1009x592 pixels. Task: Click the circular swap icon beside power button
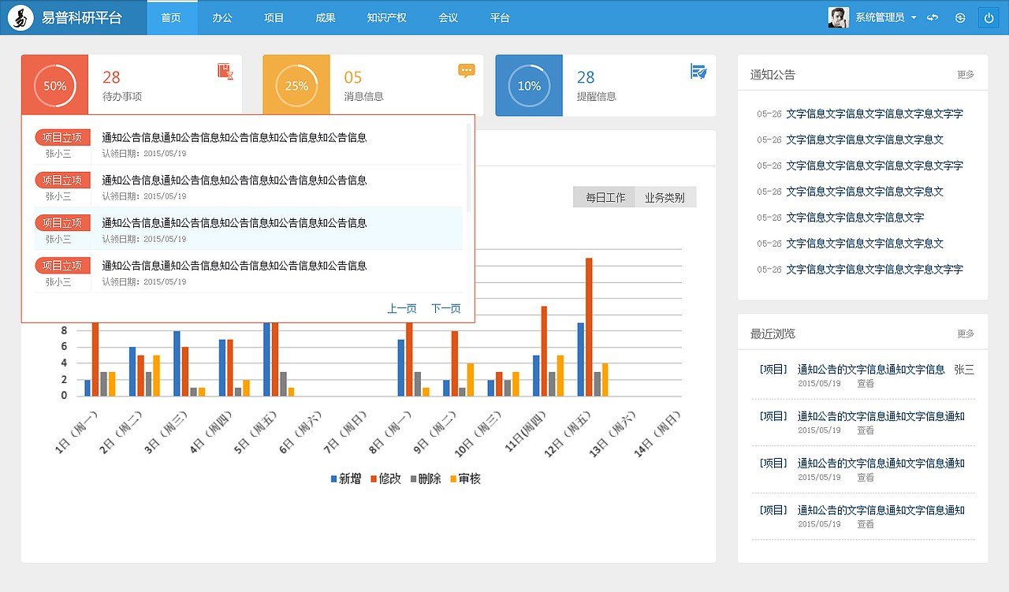pyautogui.click(x=960, y=17)
